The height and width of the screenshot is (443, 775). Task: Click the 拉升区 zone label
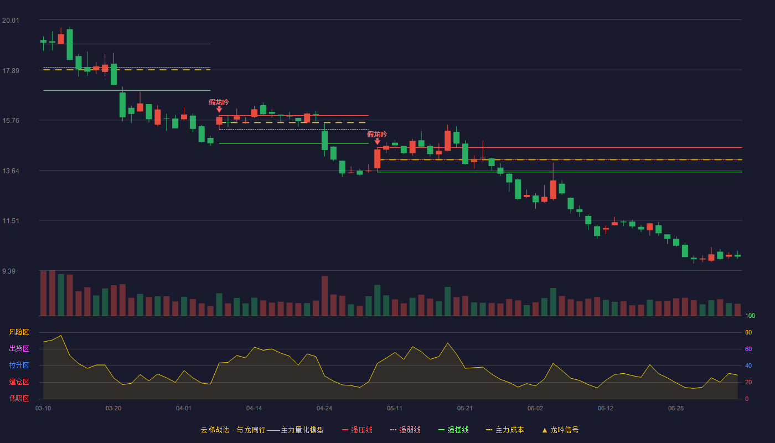pyautogui.click(x=19, y=365)
